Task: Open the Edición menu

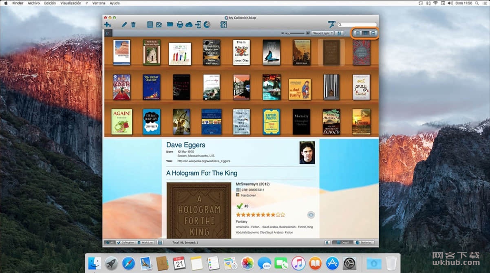Action: click(x=50, y=3)
